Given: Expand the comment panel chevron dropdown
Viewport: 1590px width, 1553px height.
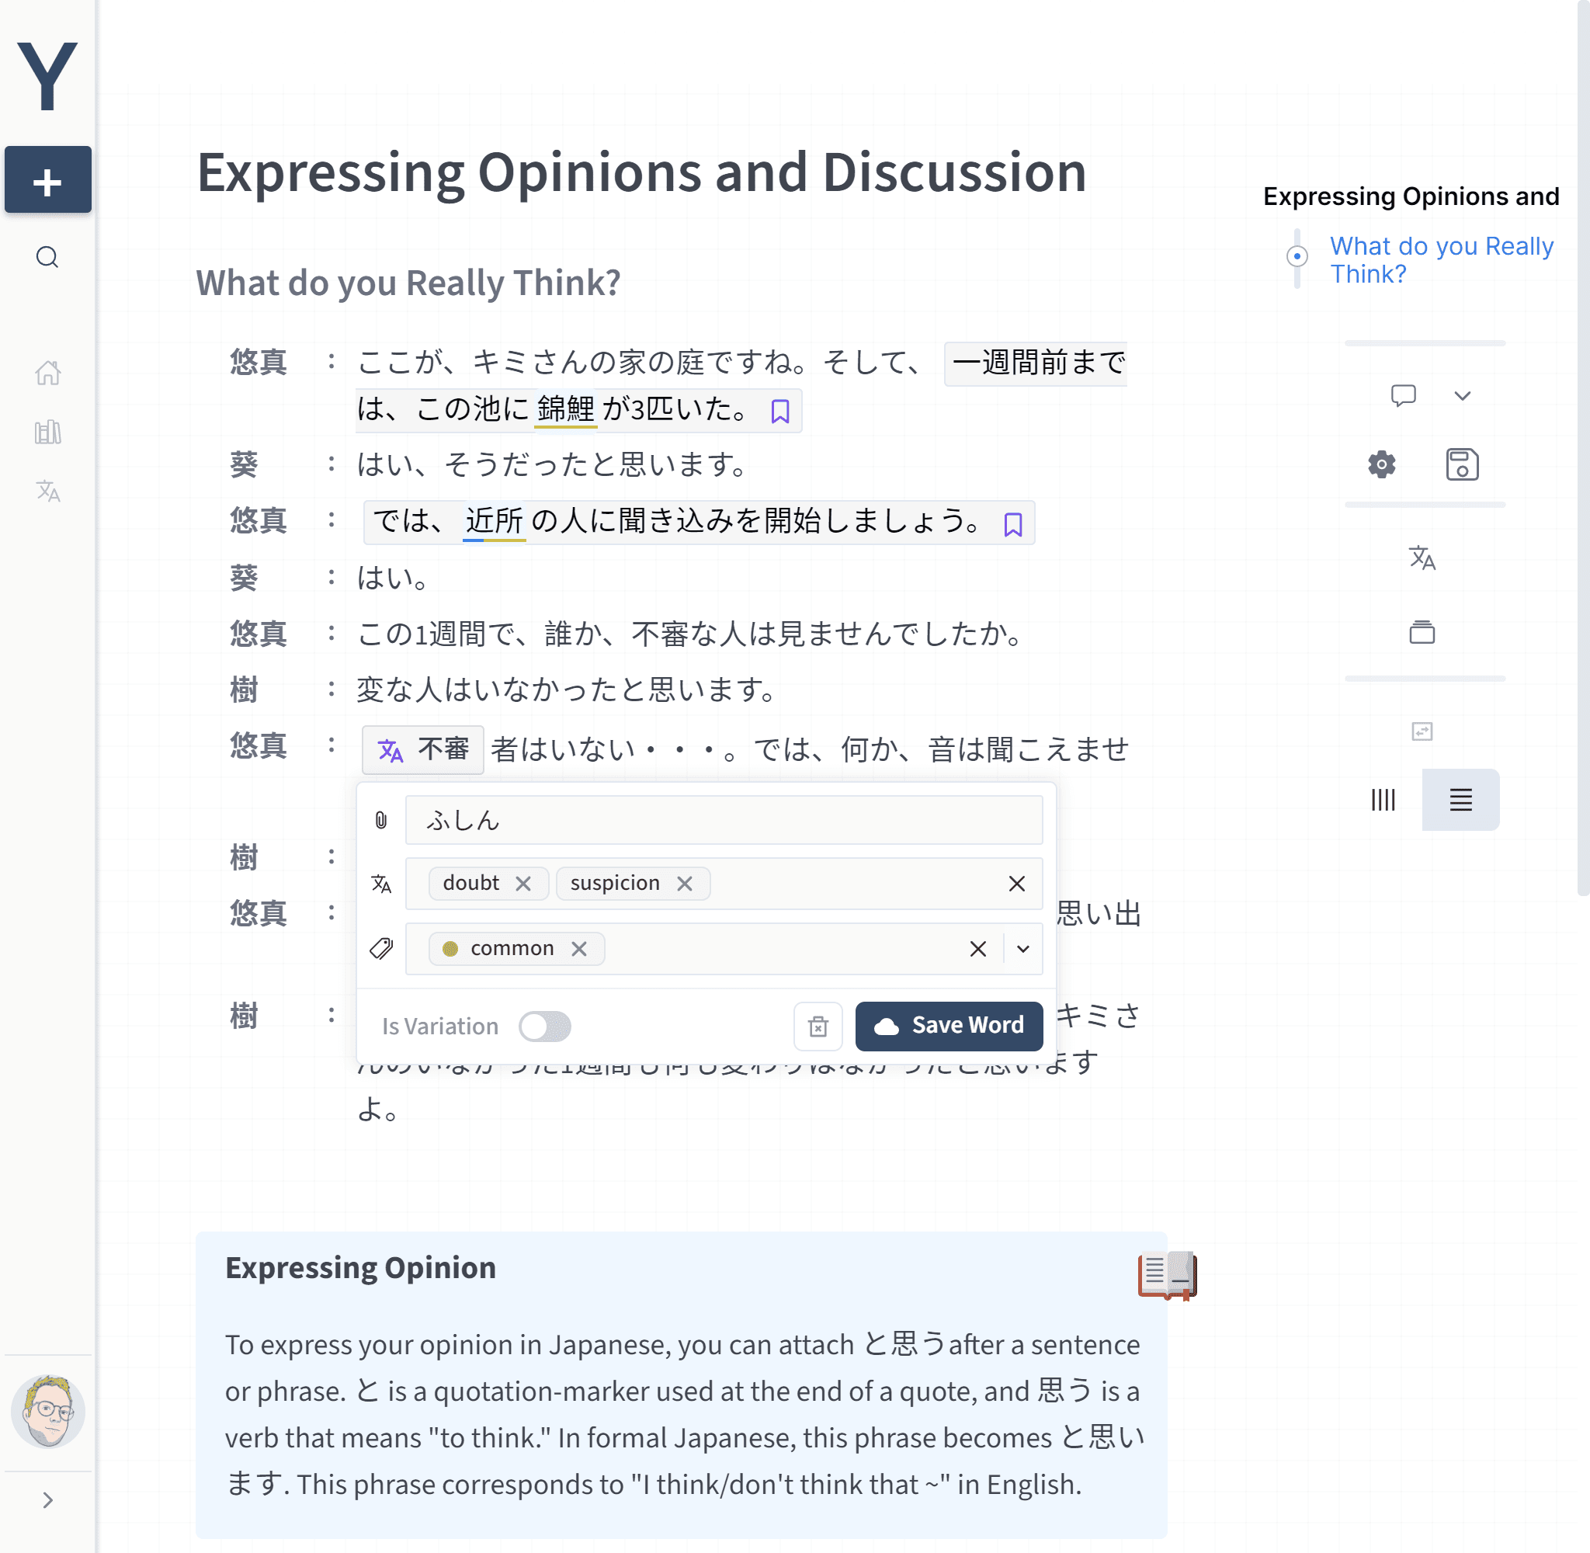Looking at the screenshot, I should [x=1463, y=395].
